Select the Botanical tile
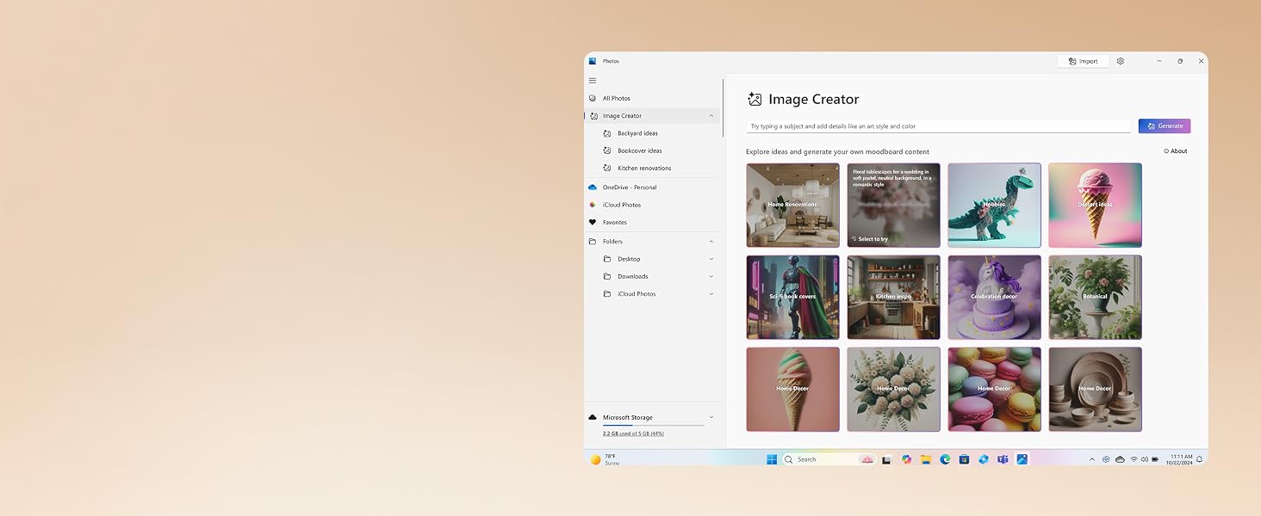The width and height of the screenshot is (1261, 516). coord(1095,298)
